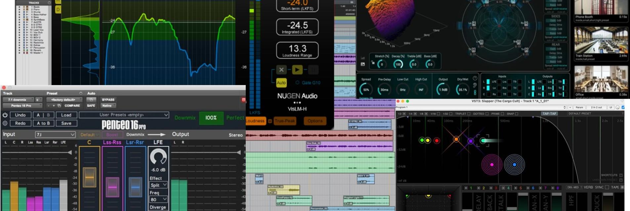The width and height of the screenshot is (630, 211).
Task: Select tap tab number 1 in Slapper
Action: 468,188
